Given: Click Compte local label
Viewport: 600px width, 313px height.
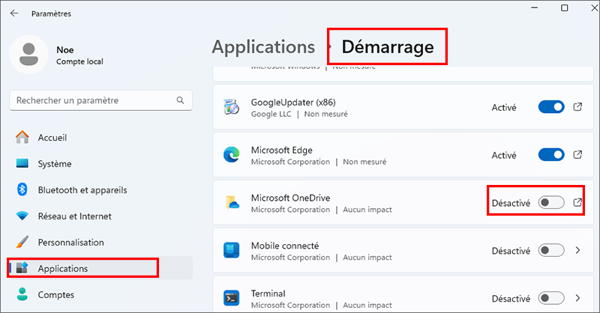Looking at the screenshot, I should click(x=79, y=61).
